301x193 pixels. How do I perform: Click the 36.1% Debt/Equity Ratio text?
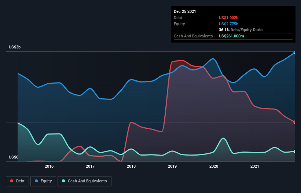[x=241, y=30]
